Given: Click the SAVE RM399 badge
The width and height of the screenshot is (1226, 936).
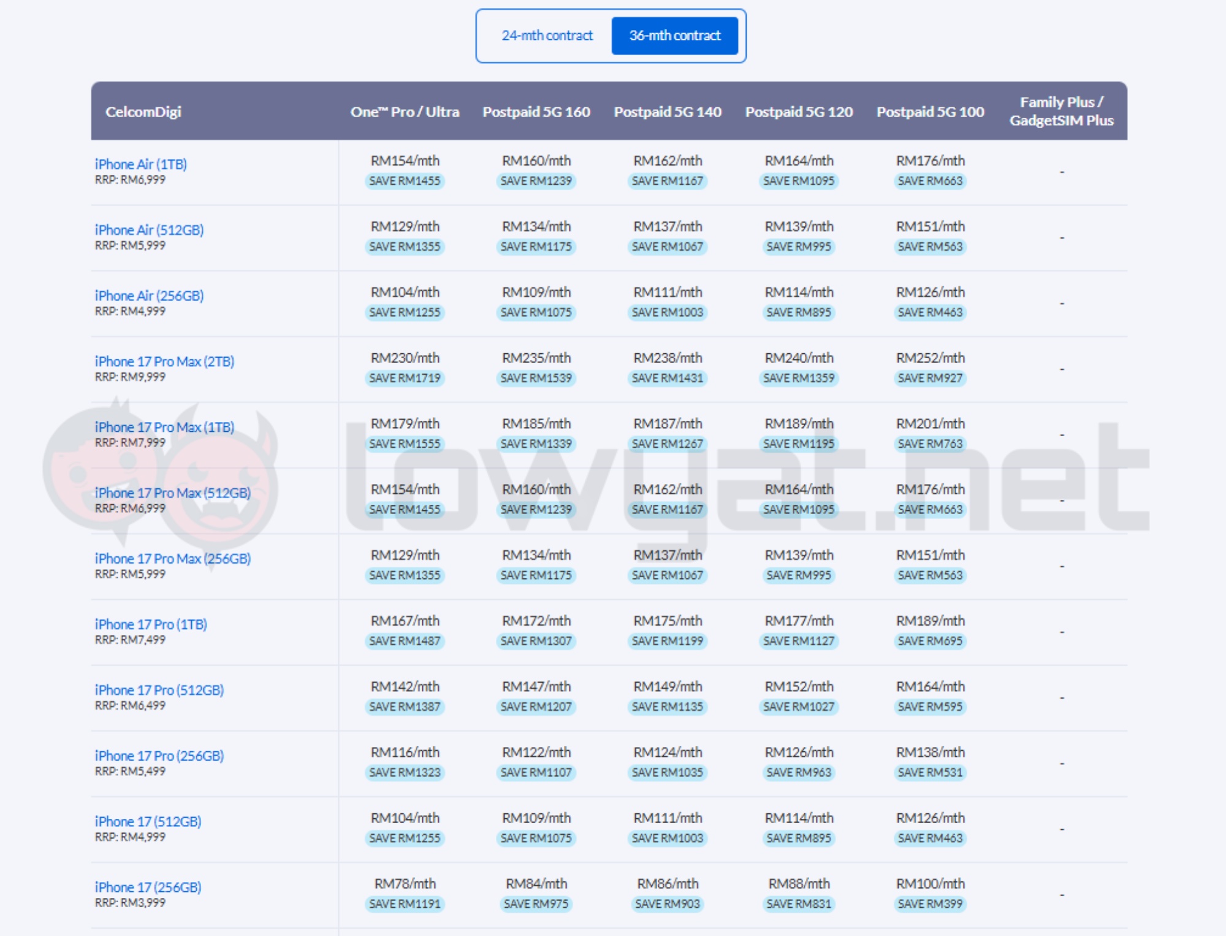Looking at the screenshot, I should pyautogui.click(x=930, y=903).
